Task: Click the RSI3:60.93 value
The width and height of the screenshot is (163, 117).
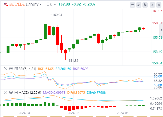Action: 81,69
